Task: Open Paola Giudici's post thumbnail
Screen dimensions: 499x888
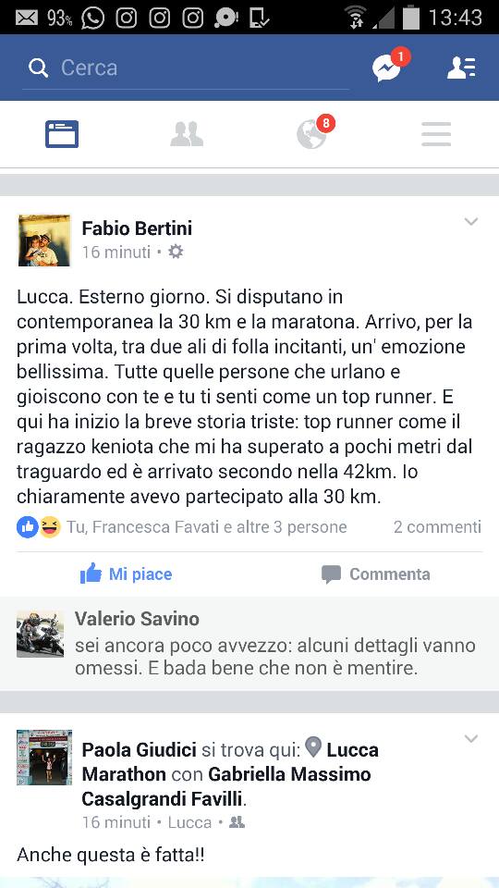Action: pyautogui.click(x=44, y=758)
